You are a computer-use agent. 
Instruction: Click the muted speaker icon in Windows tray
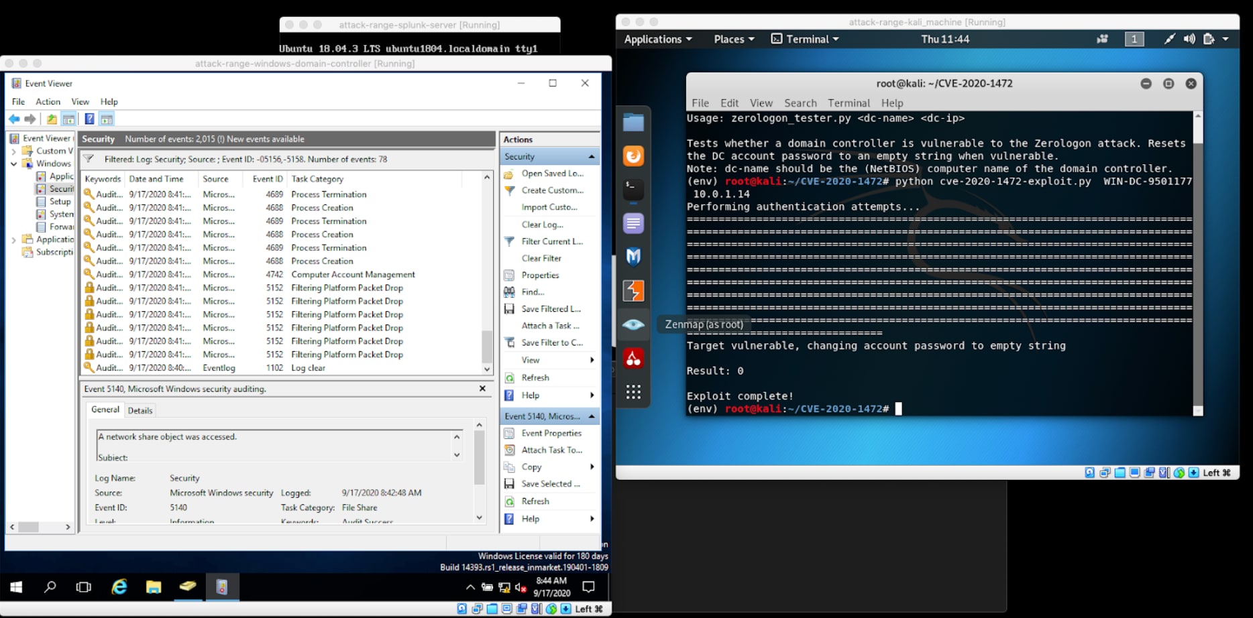521,588
